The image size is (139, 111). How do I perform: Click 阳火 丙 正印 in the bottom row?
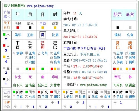tap(43, 94)
